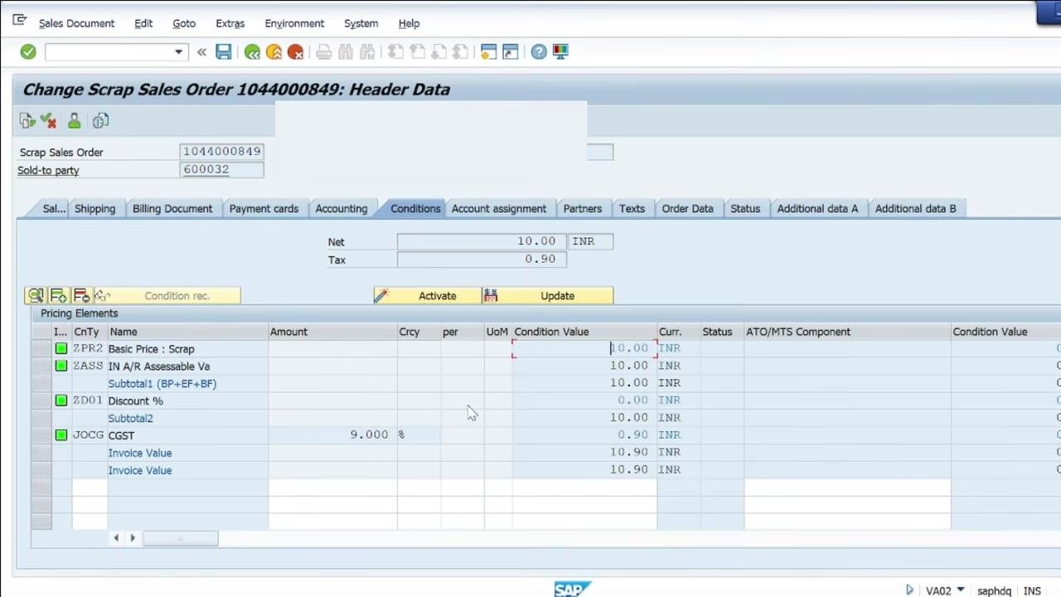The image size is (1061, 597).
Task: Open the Goto menu
Action: coord(184,23)
